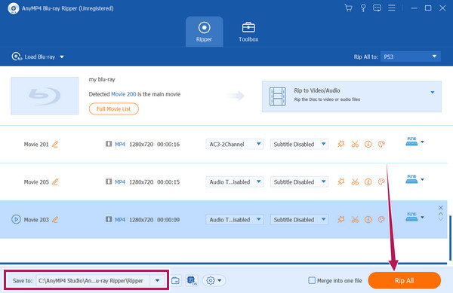The height and width of the screenshot is (293, 453).
Task: Click the movie list vertical scrollbar
Action: click(x=450, y=237)
